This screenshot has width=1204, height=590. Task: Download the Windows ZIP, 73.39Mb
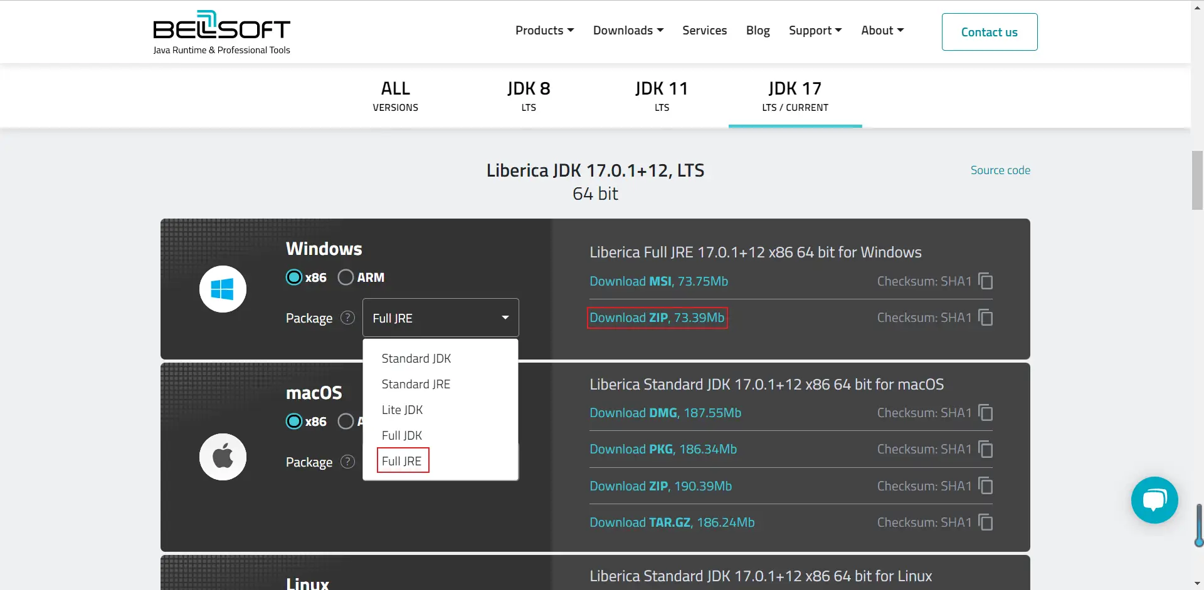coord(657,318)
